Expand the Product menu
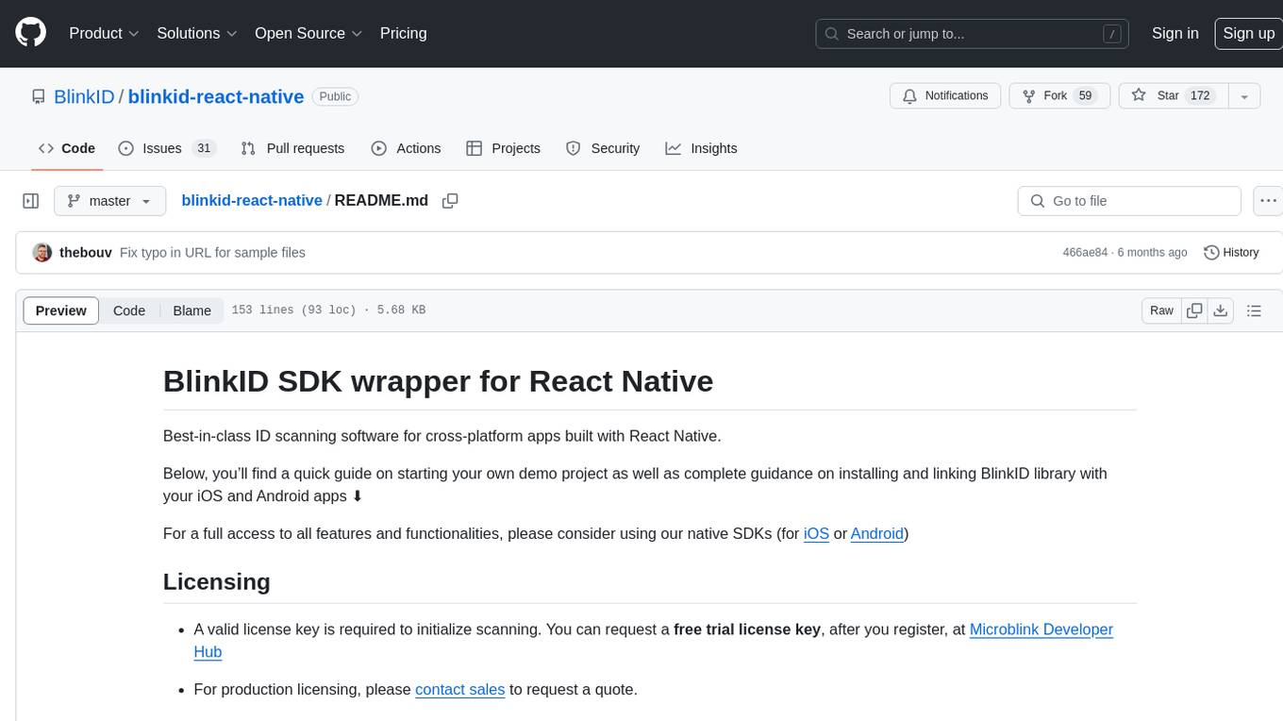Image resolution: width=1283 pixels, height=721 pixels. click(x=104, y=33)
